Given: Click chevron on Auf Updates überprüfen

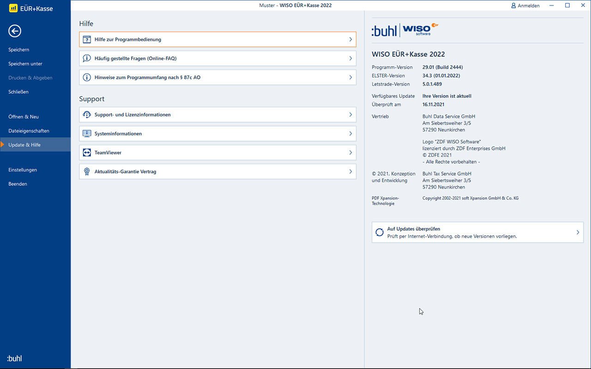Looking at the screenshot, I should point(578,232).
